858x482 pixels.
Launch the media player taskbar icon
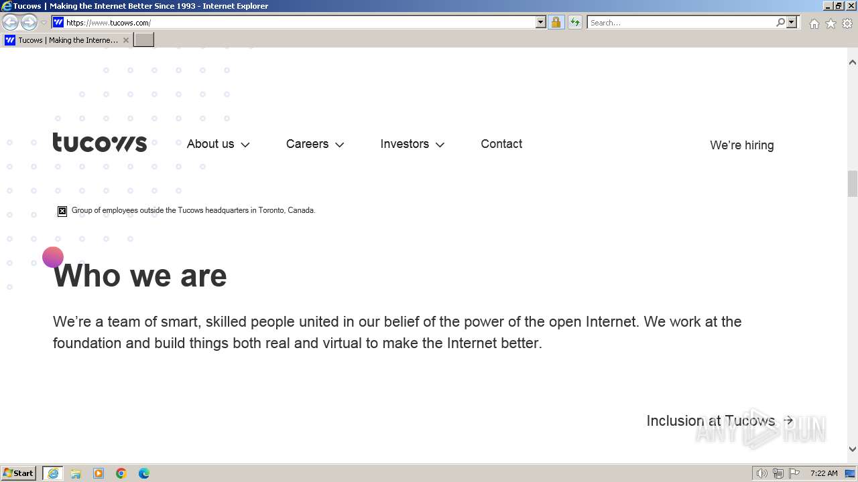point(99,473)
